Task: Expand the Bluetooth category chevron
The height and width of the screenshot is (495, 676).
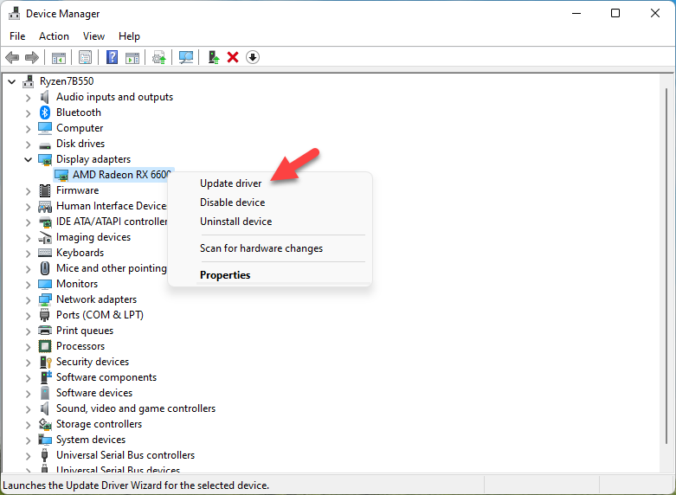Action: point(28,113)
